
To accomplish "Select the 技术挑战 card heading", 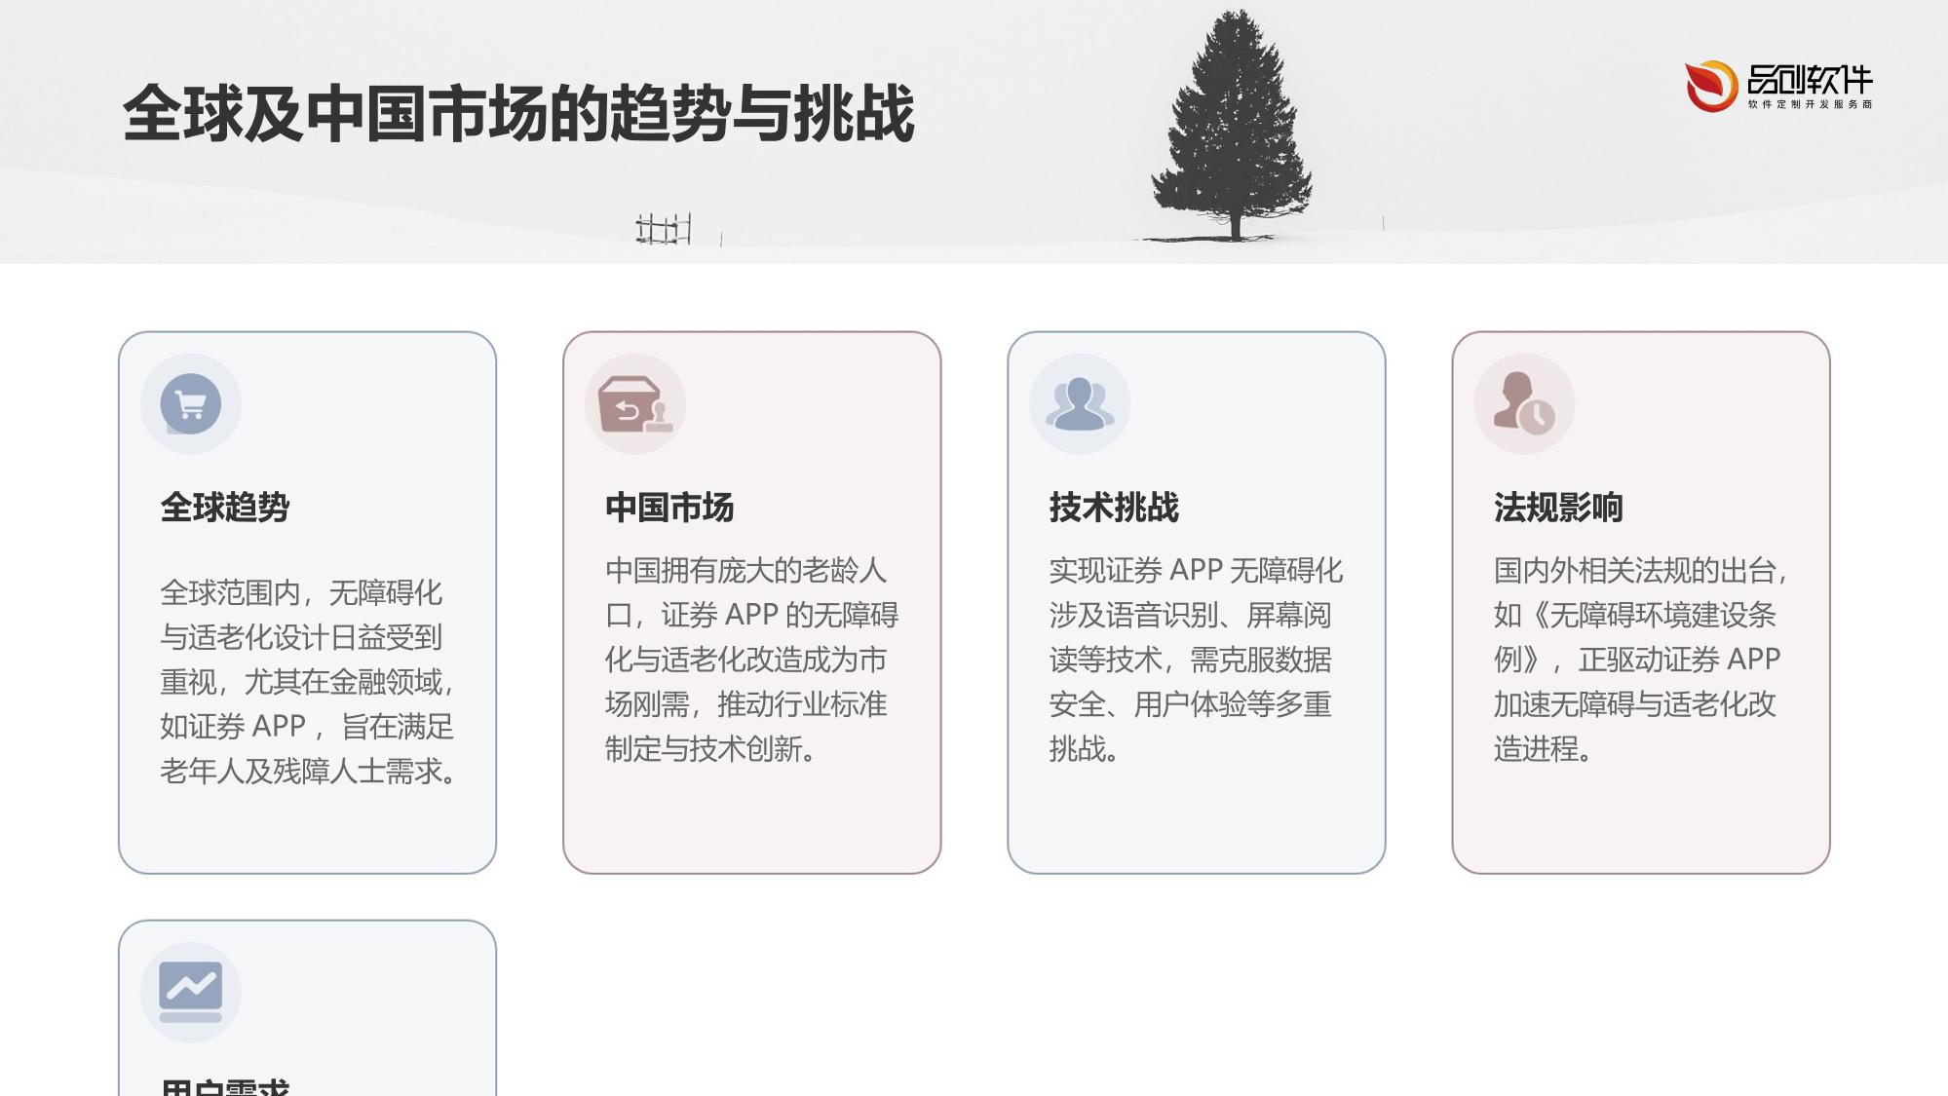I will (1114, 508).
